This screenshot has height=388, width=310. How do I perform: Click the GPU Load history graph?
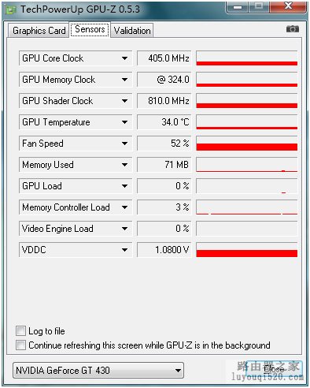(247, 186)
